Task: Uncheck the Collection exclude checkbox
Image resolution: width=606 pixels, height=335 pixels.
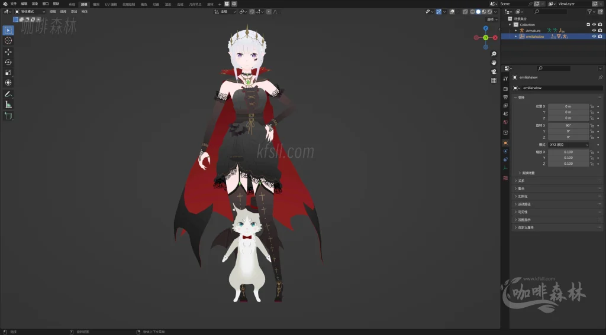Action: pos(588,25)
